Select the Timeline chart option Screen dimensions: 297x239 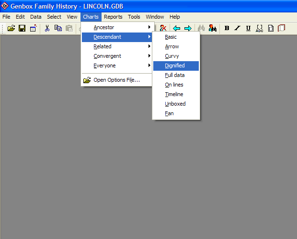(174, 94)
